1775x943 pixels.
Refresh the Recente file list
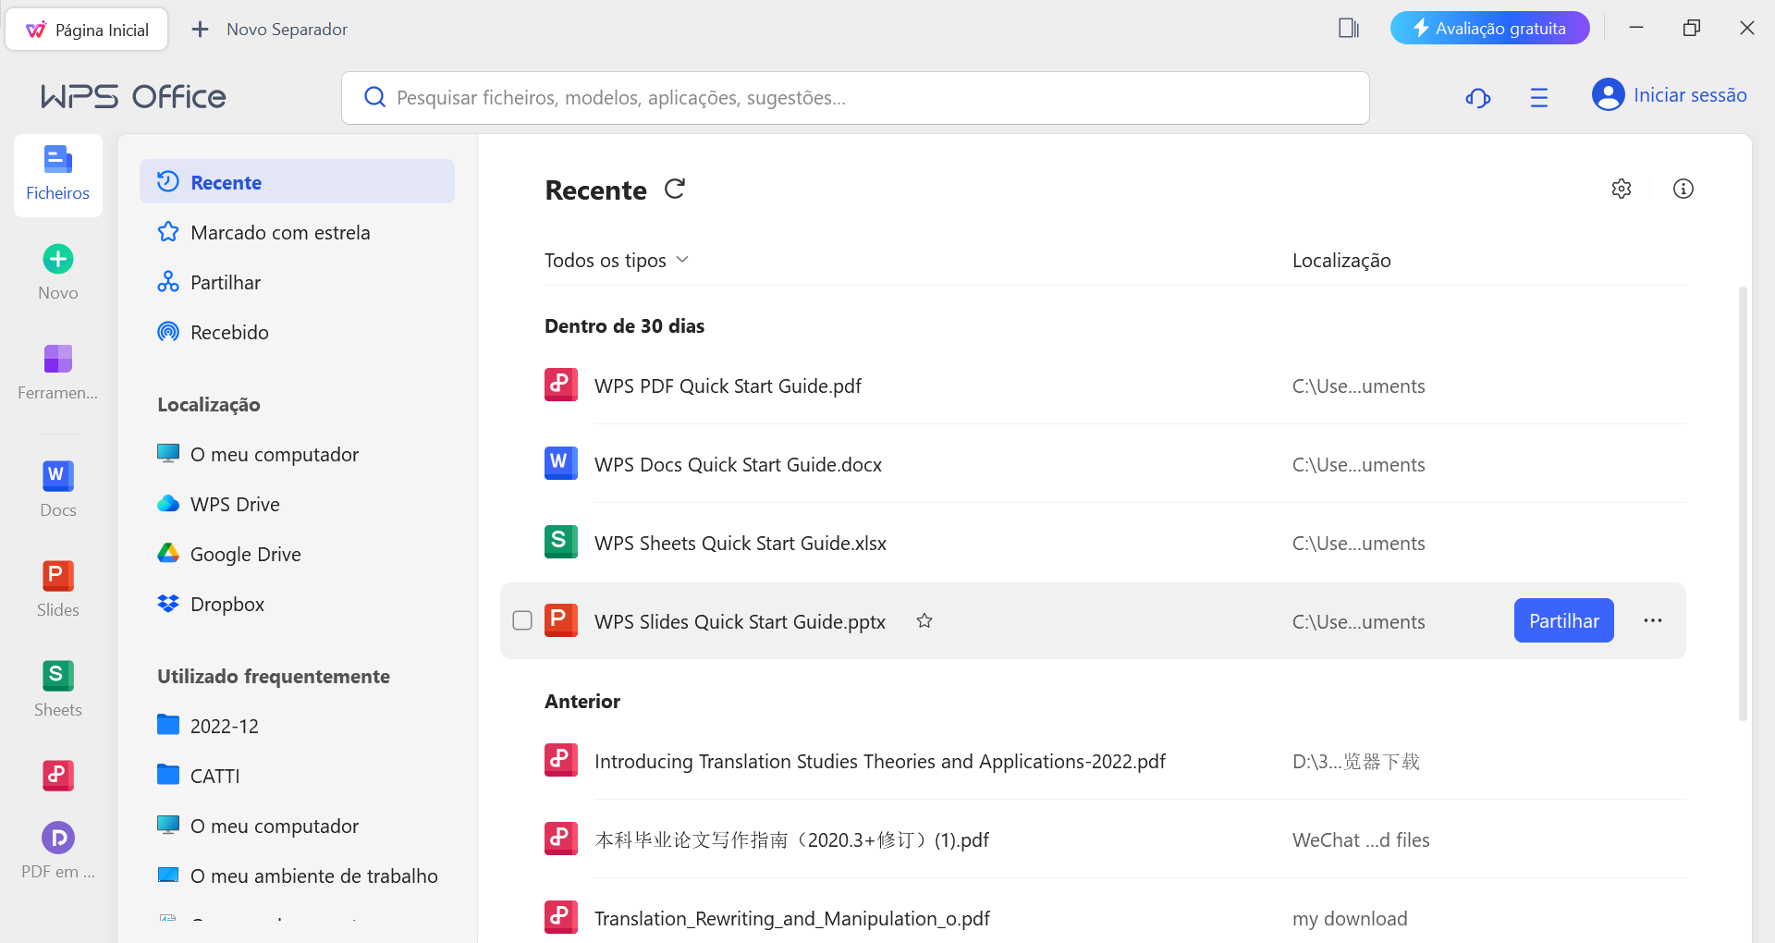click(x=675, y=190)
